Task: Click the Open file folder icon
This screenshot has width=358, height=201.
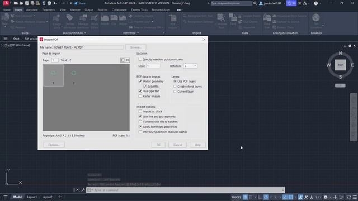Action: pyautogui.click(x=21, y=3)
